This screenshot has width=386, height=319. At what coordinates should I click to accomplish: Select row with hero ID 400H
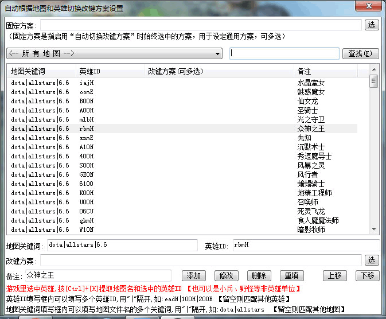point(184,156)
